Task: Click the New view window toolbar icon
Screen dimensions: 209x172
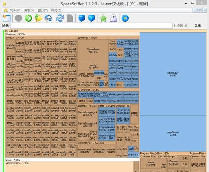Action: pos(7,18)
